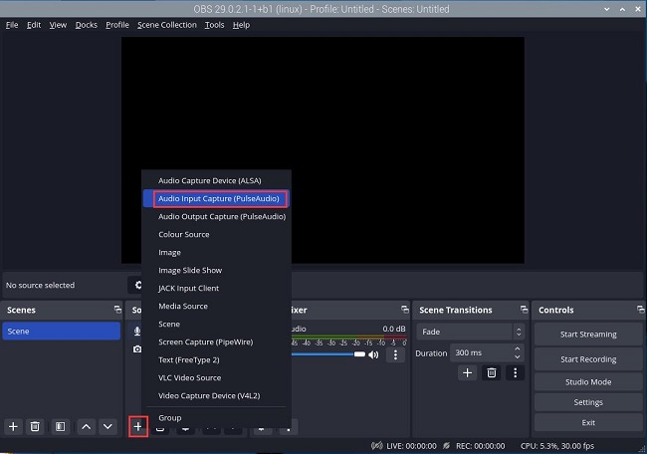Click Start Streaming button

point(588,335)
